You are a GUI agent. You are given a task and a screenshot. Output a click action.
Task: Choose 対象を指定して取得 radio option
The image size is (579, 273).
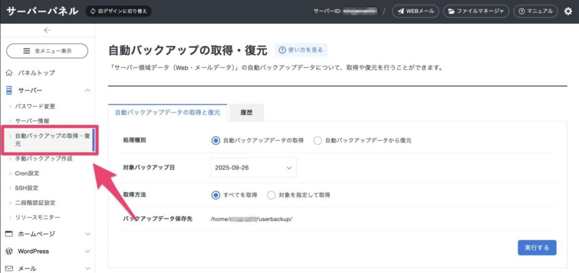[271, 195]
